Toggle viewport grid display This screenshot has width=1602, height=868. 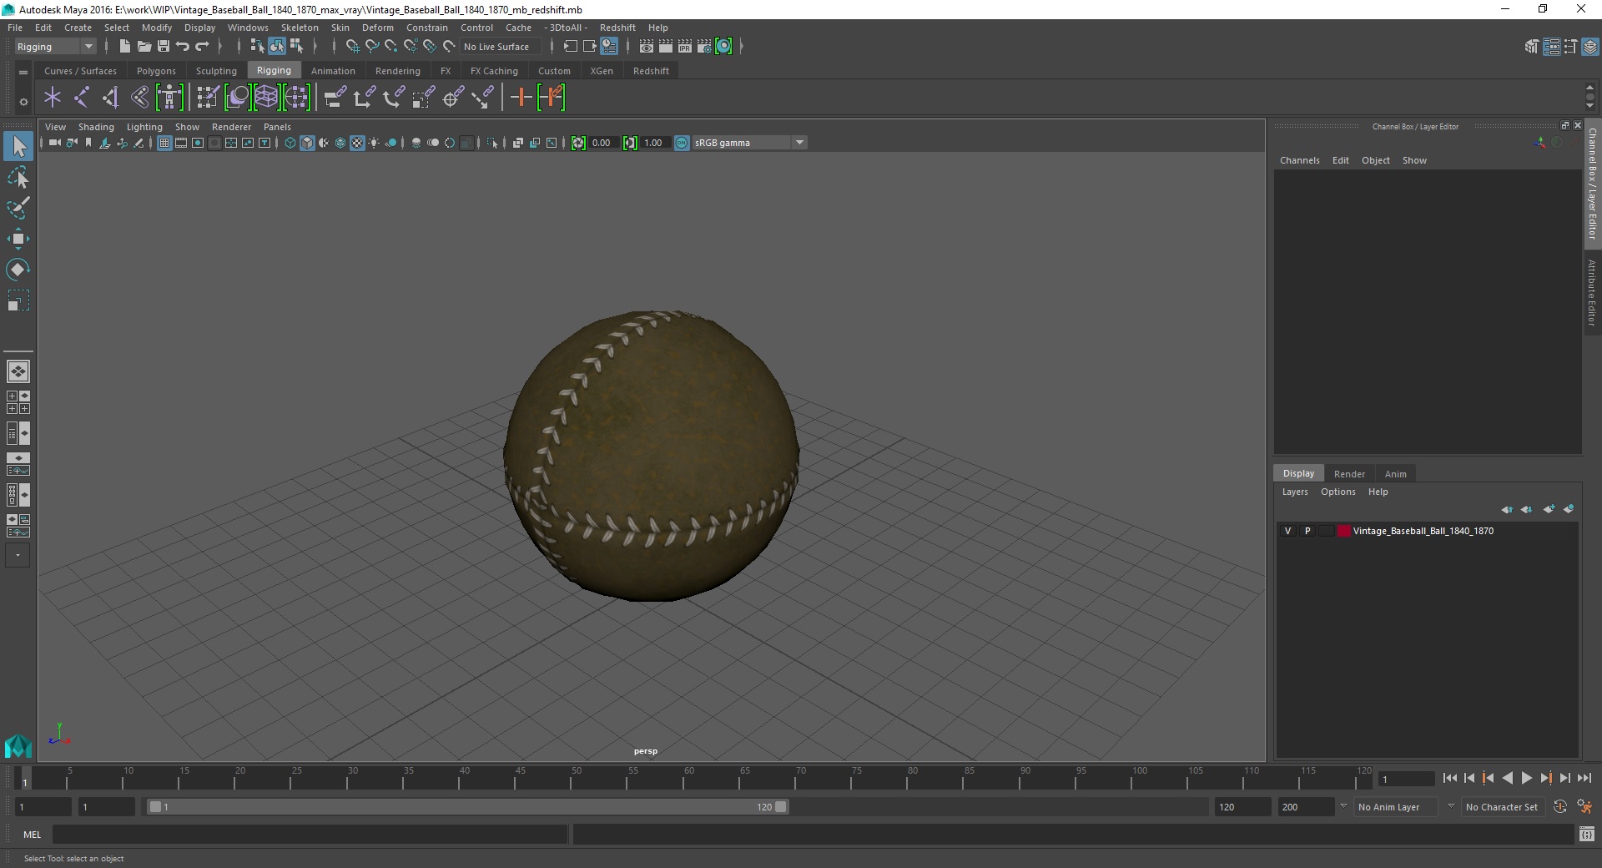point(164,143)
